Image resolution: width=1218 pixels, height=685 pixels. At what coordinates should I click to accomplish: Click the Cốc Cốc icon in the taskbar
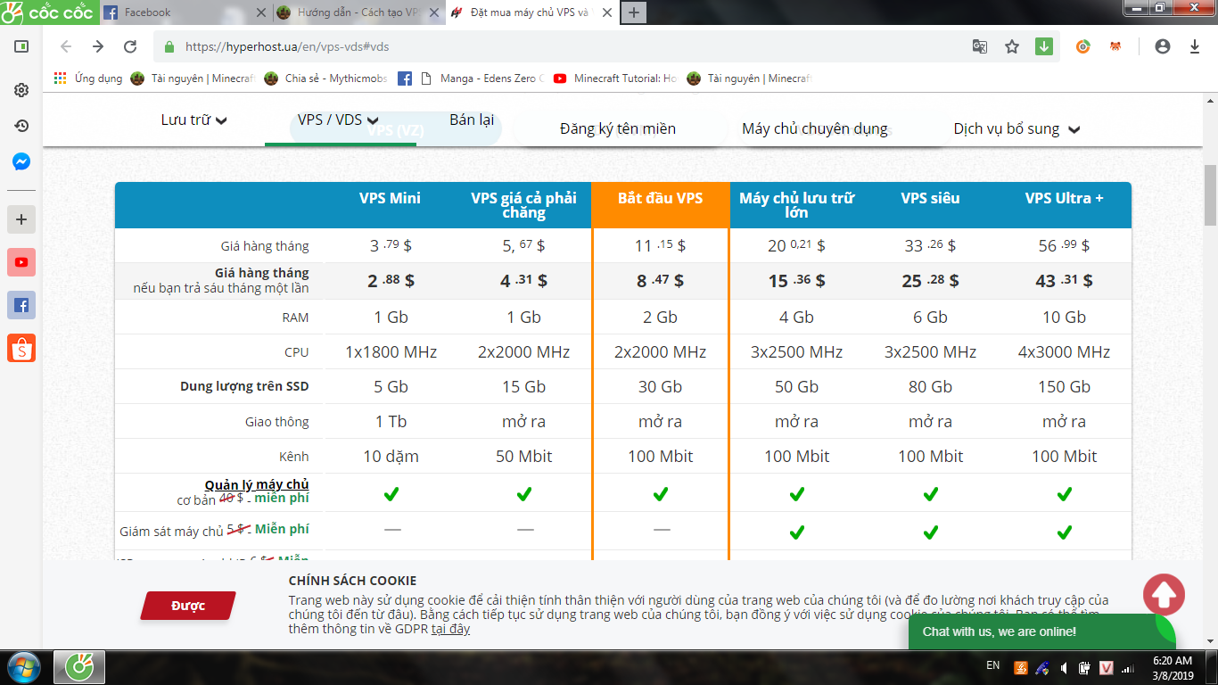coord(79,666)
